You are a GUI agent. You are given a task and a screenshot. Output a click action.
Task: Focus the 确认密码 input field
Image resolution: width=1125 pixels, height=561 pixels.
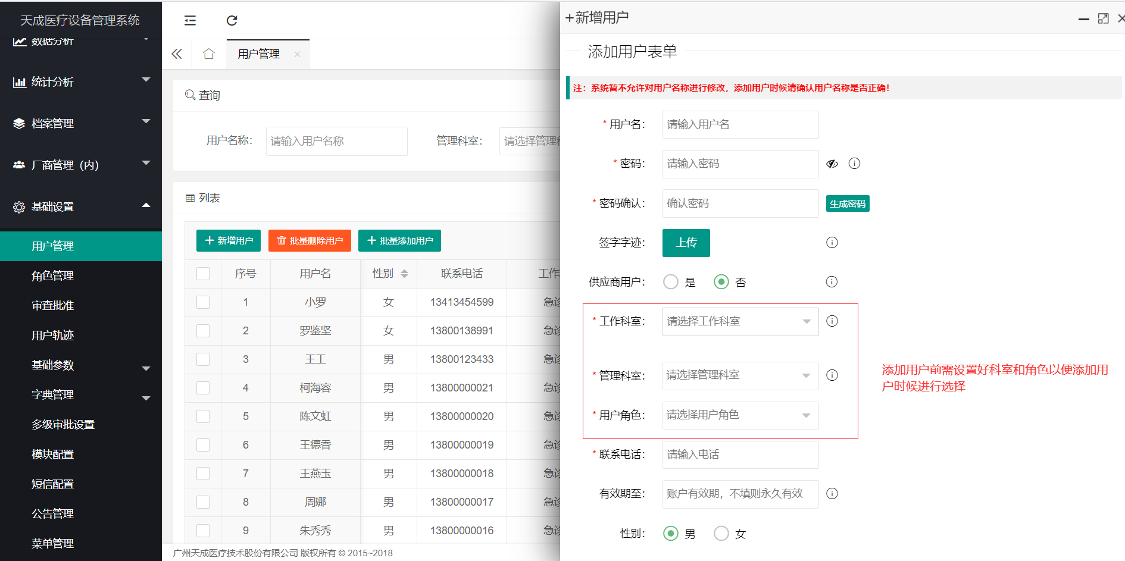click(x=740, y=203)
